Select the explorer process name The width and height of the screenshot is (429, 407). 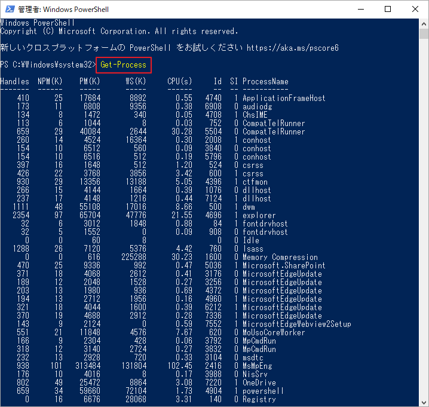[259, 215]
